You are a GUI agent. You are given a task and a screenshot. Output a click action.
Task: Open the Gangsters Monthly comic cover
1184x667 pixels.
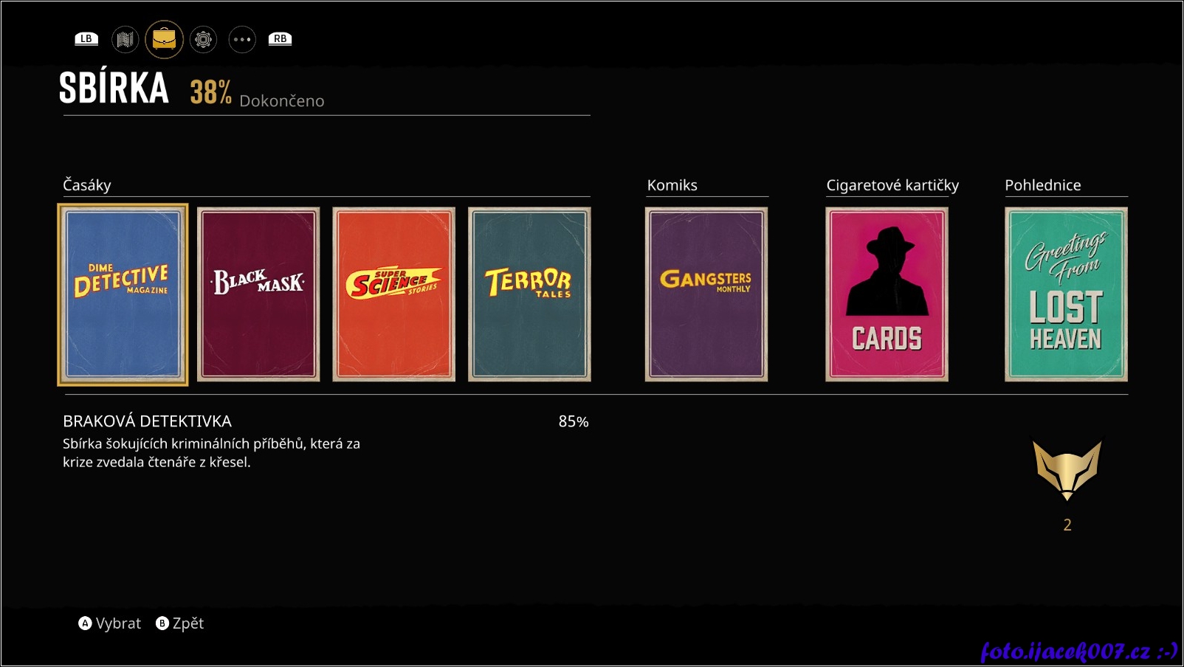click(x=706, y=294)
